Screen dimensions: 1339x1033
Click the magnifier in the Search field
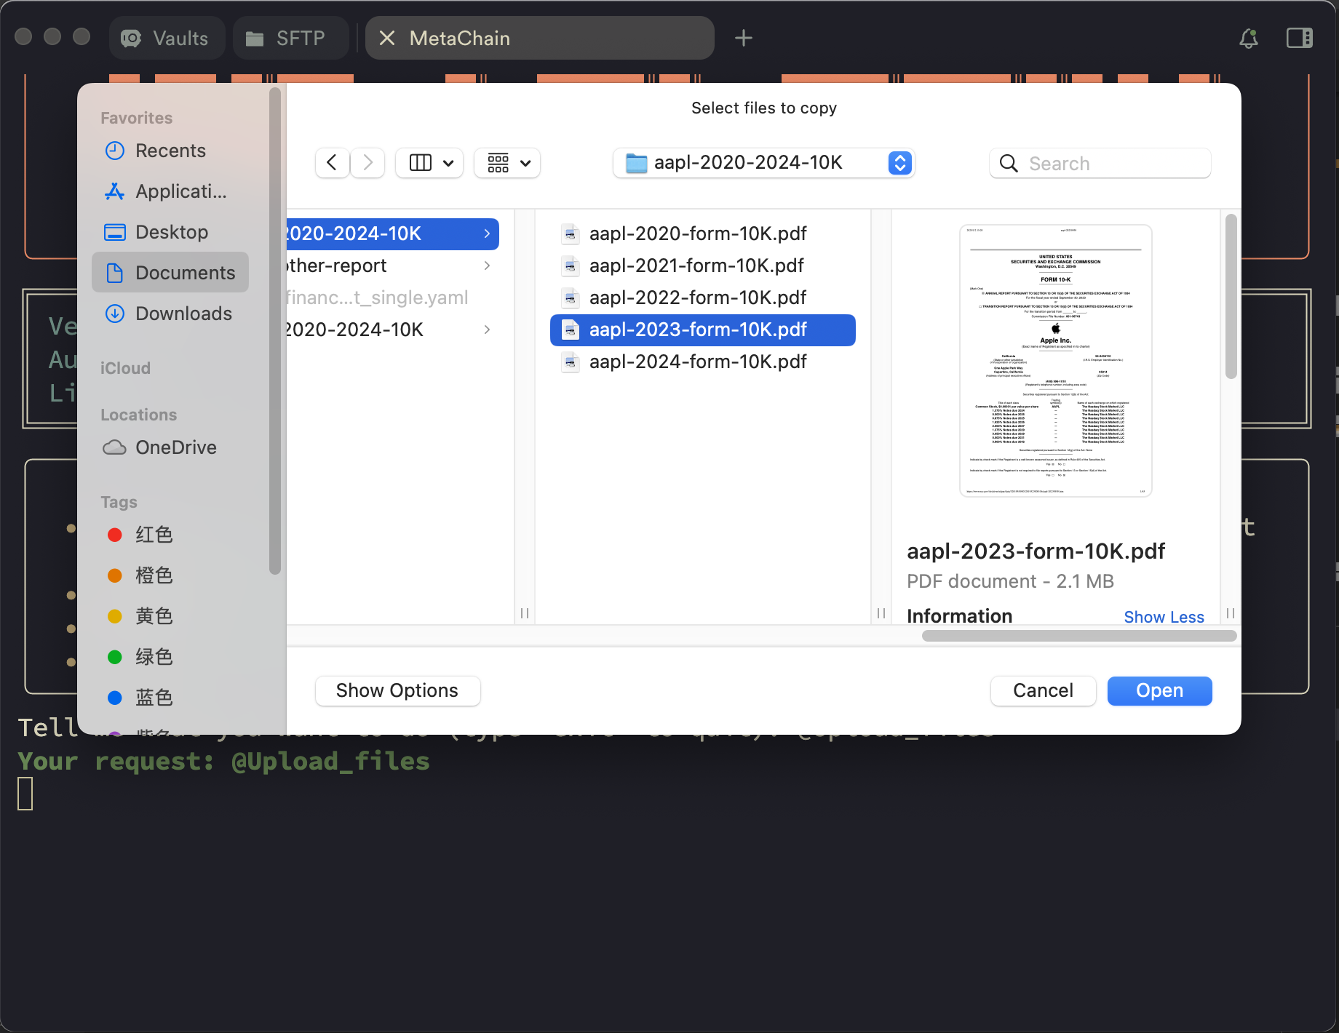coord(1009,164)
